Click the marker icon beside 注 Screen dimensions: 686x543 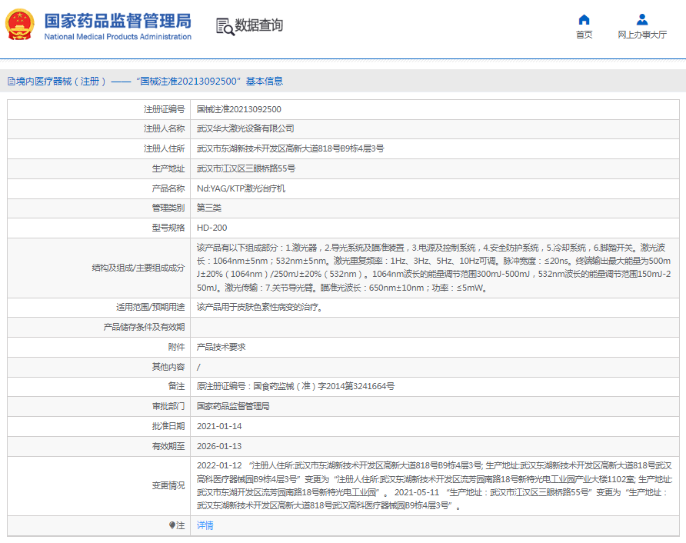171,525
